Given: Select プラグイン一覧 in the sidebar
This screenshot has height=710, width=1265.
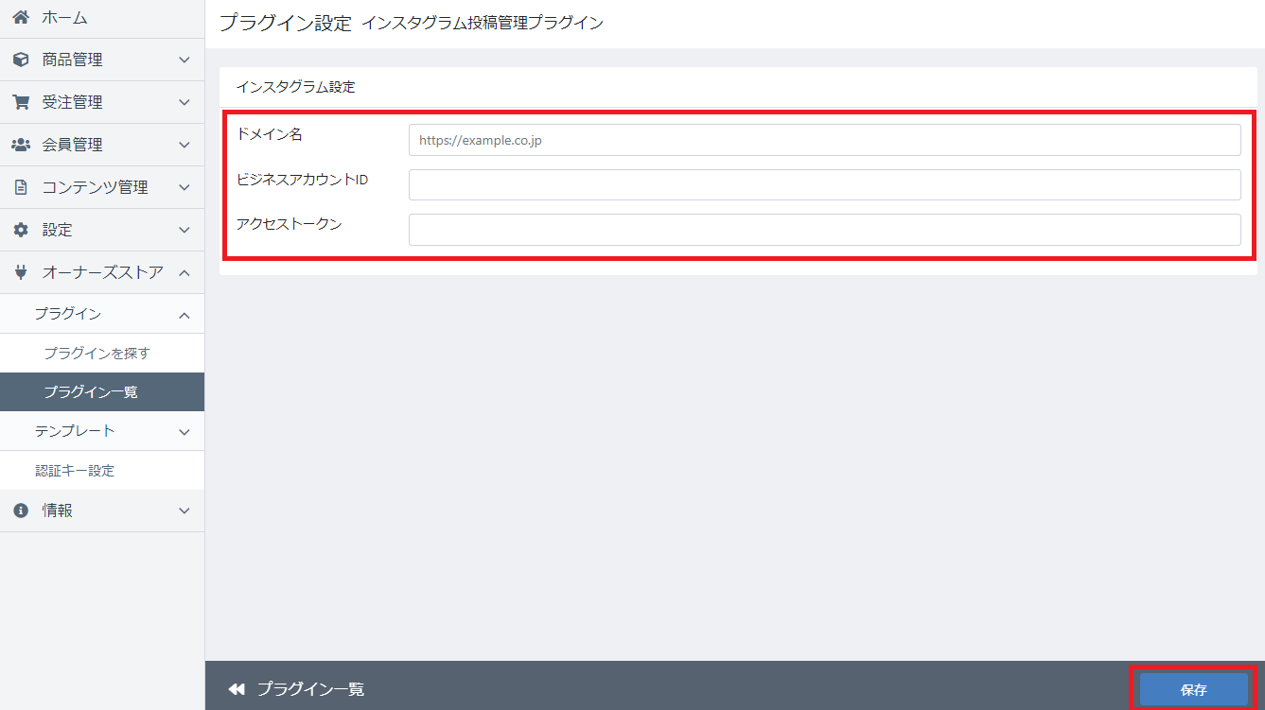Looking at the screenshot, I should (x=102, y=391).
